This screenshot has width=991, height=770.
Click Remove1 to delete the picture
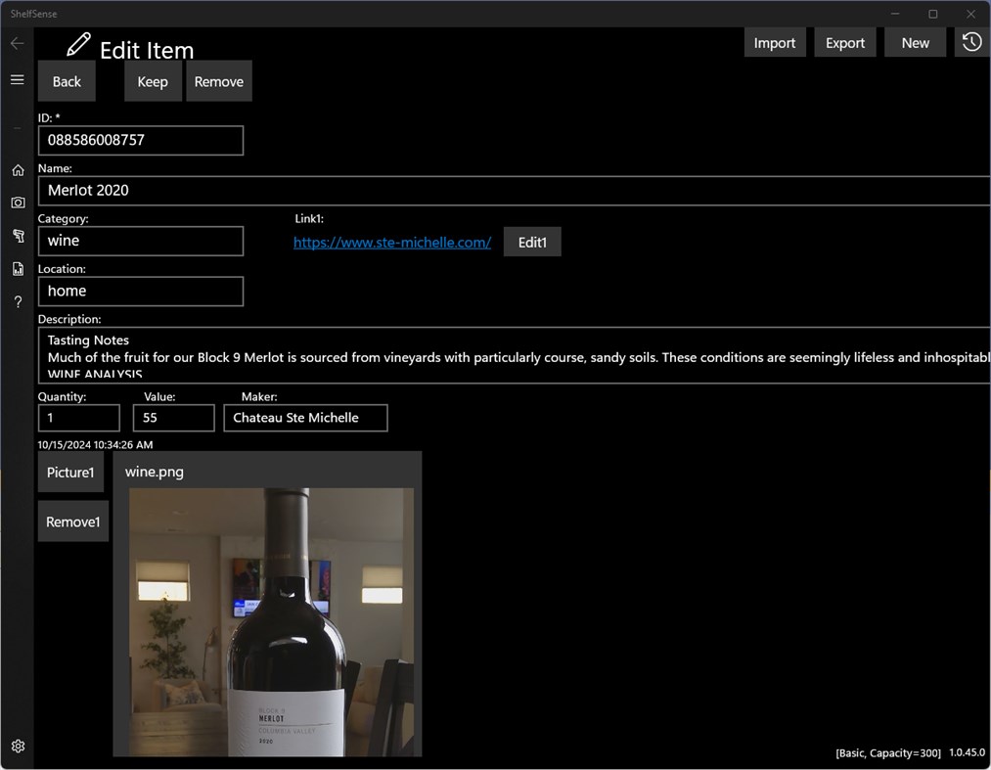coord(72,521)
